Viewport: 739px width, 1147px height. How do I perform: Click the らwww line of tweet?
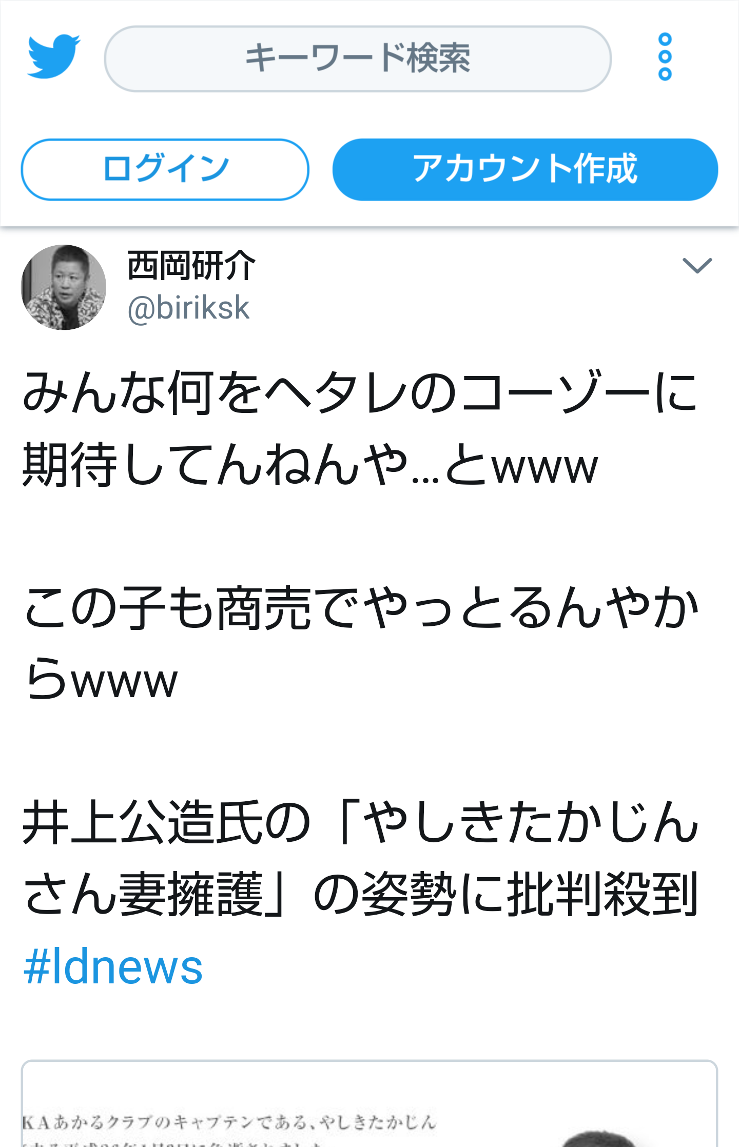(101, 679)
